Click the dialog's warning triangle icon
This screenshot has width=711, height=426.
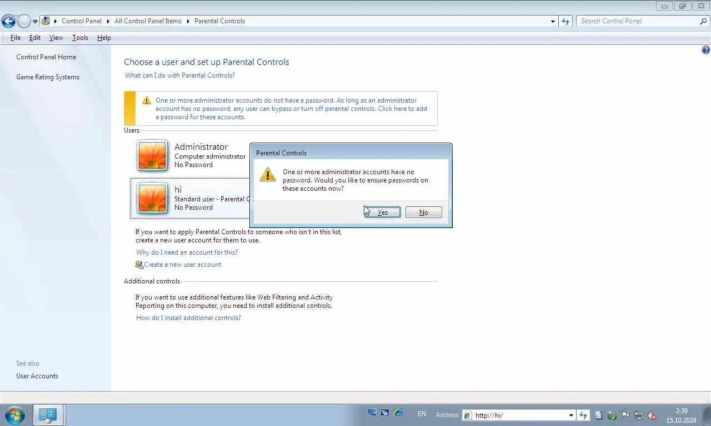[x=267, y=175]
